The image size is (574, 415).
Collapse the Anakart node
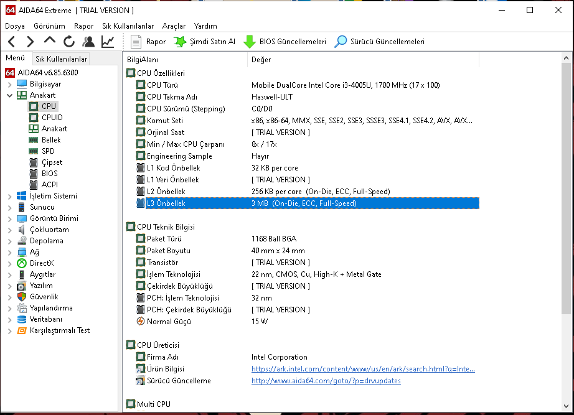tap(10, 96)
